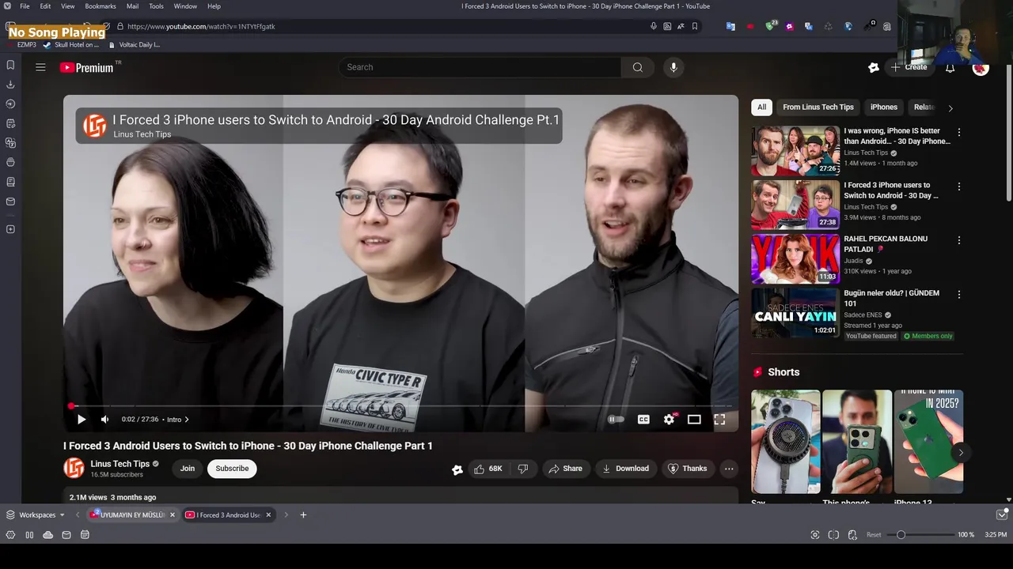This screenshot has width=1013, height=569.
Task: Open the Bookmarks panel in the side panel bar
Action: tap(10, 65)
